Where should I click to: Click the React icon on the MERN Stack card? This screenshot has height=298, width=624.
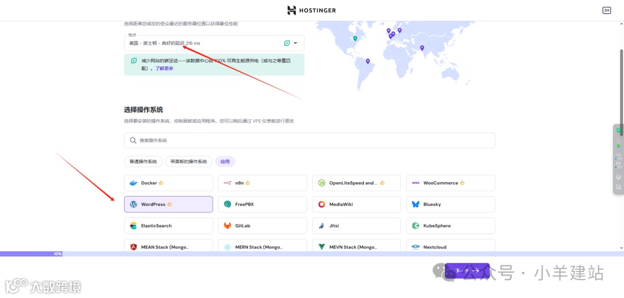[227, 247]
